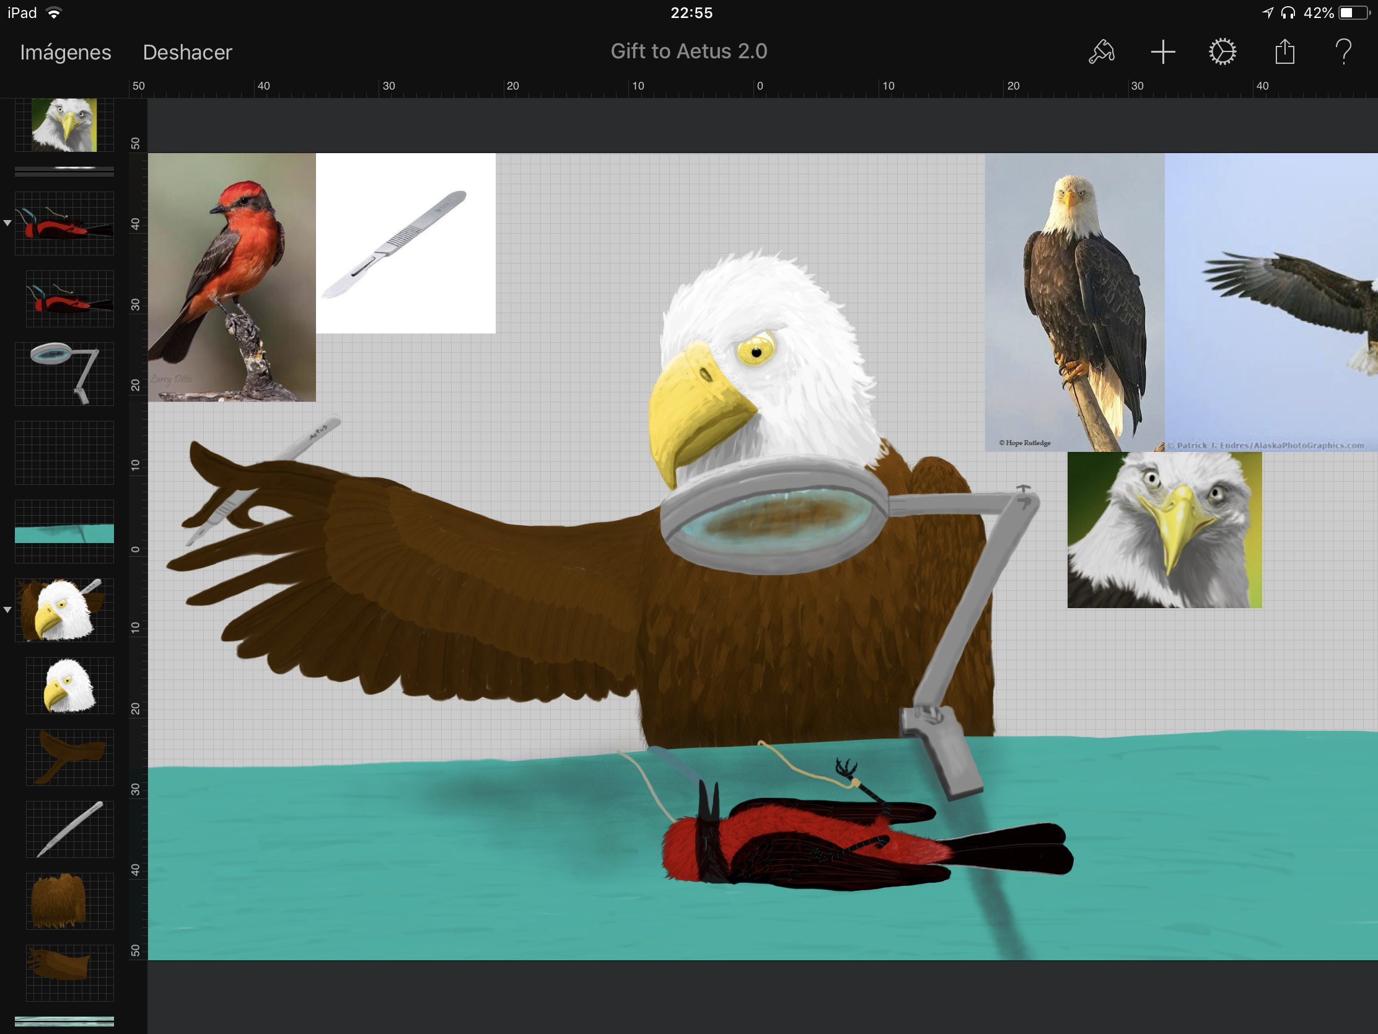Tap the Wi-Fi icon in status bar
The width and height of the screenshot is (1378, 1034).
(x=54, y=12)
